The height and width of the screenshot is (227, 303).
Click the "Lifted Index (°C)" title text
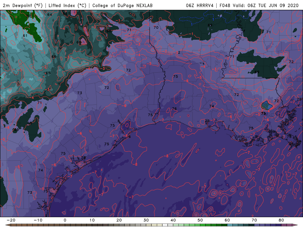(67, 6)
